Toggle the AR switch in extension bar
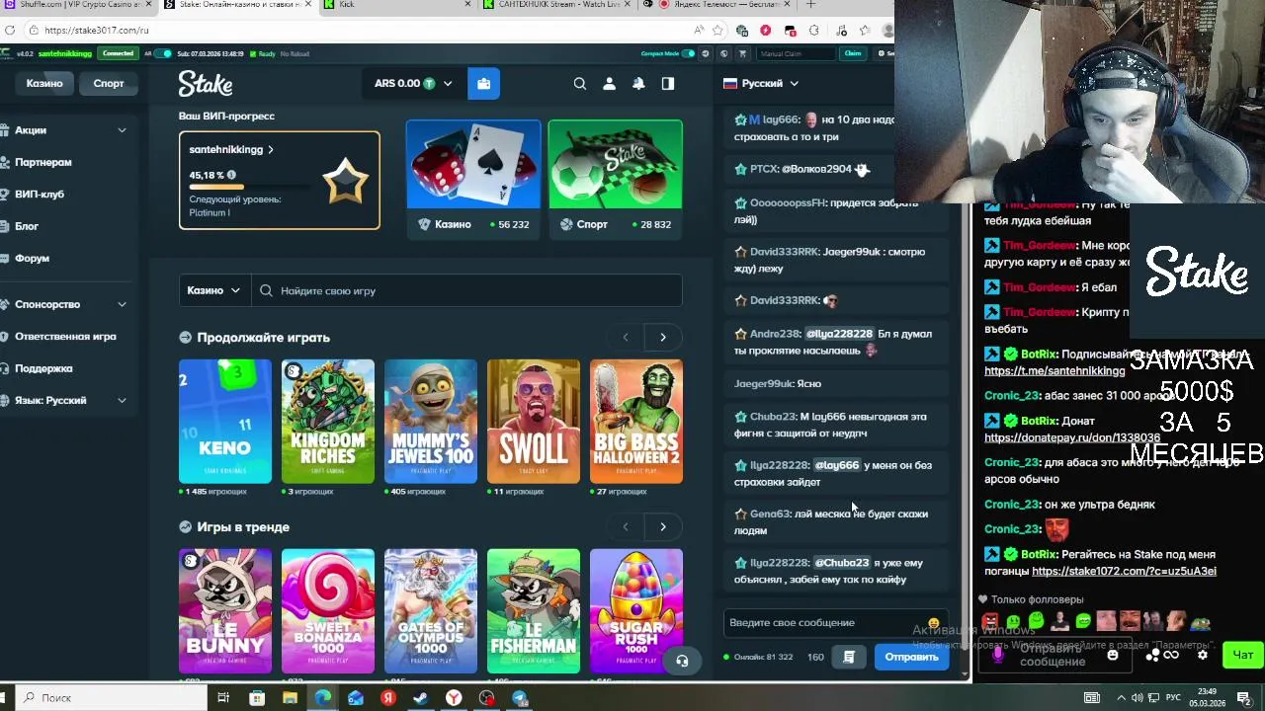Viewport: 1265px width, 711px height. (163, 53)
